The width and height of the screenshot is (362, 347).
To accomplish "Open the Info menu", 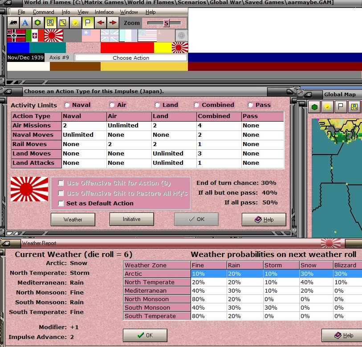I will [66, 12].
